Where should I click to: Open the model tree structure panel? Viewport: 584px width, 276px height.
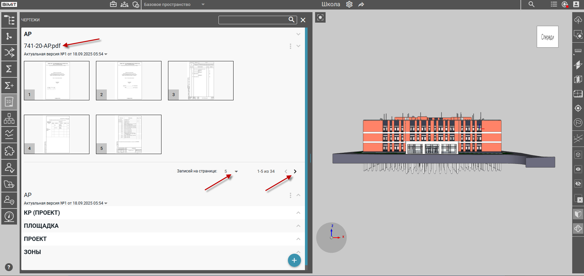pos(9,20)
